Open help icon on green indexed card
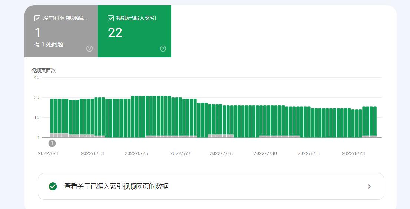 click(x=163, y=49)
